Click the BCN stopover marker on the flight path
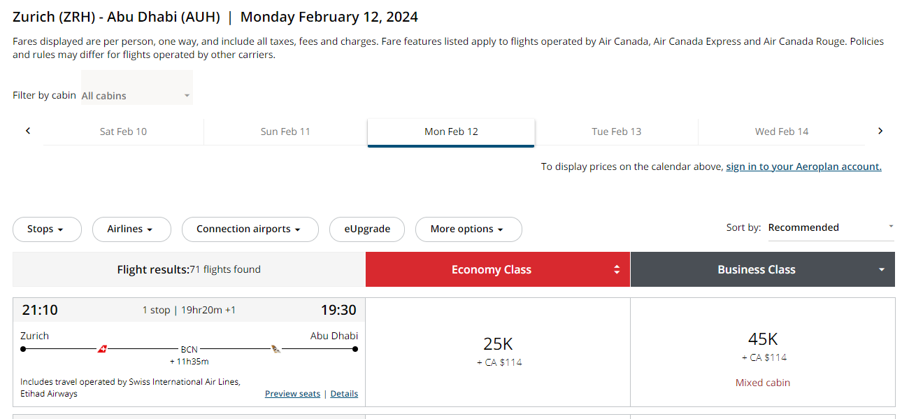The image size is (909, 419). click(188, 348)
